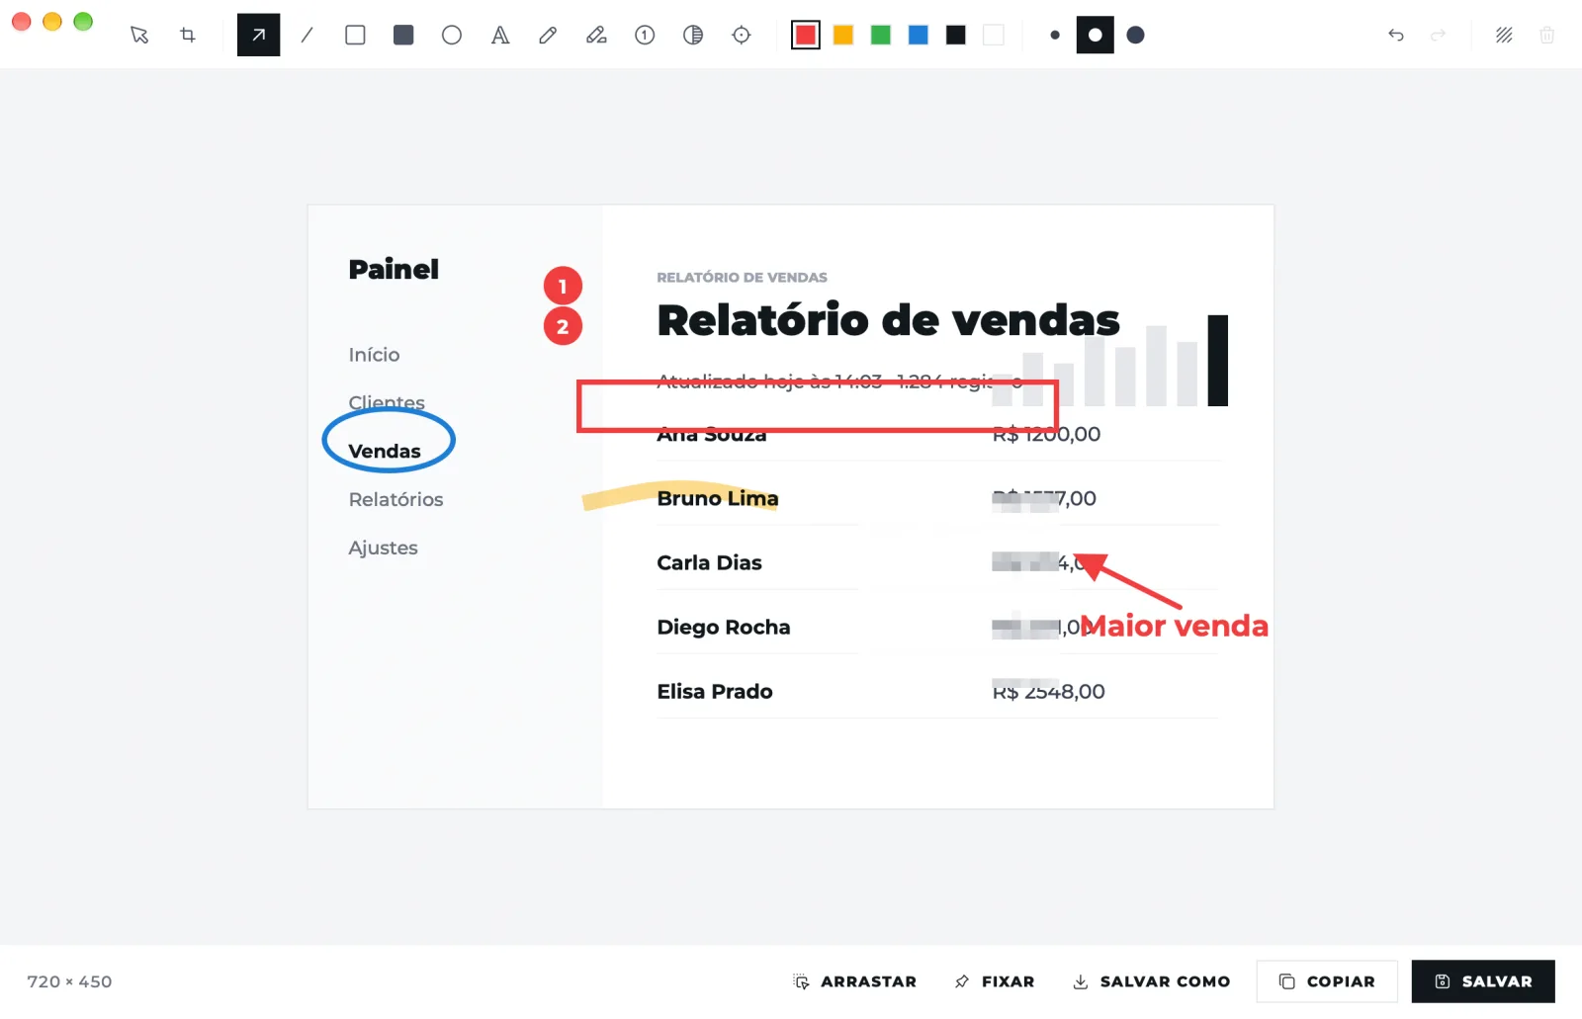Pick the blue color swatch

click(x=919, y=36)
